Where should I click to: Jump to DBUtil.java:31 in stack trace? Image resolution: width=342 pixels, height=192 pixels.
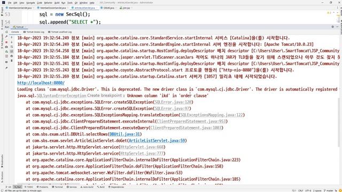point(125,134)
